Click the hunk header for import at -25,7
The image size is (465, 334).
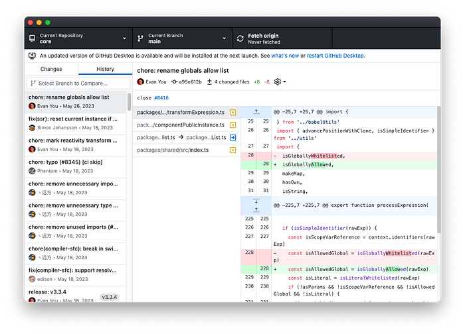[x=354, y=112]
